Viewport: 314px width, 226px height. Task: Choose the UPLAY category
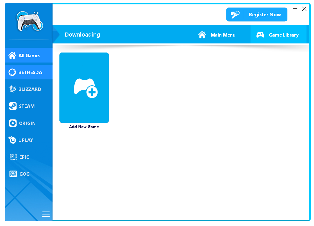point(29,140)
